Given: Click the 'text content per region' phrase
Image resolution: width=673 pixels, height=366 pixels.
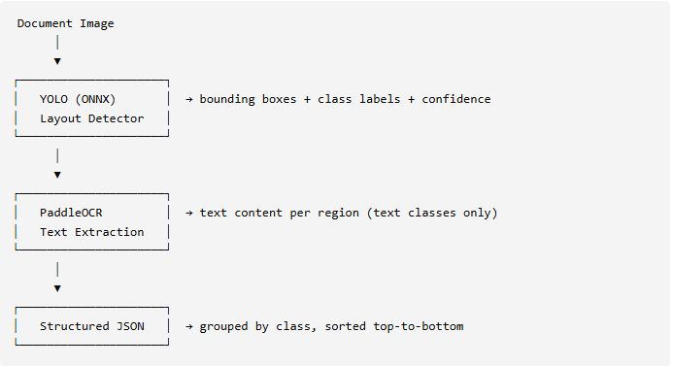Looking at the screenshot, I should point(279,214).
